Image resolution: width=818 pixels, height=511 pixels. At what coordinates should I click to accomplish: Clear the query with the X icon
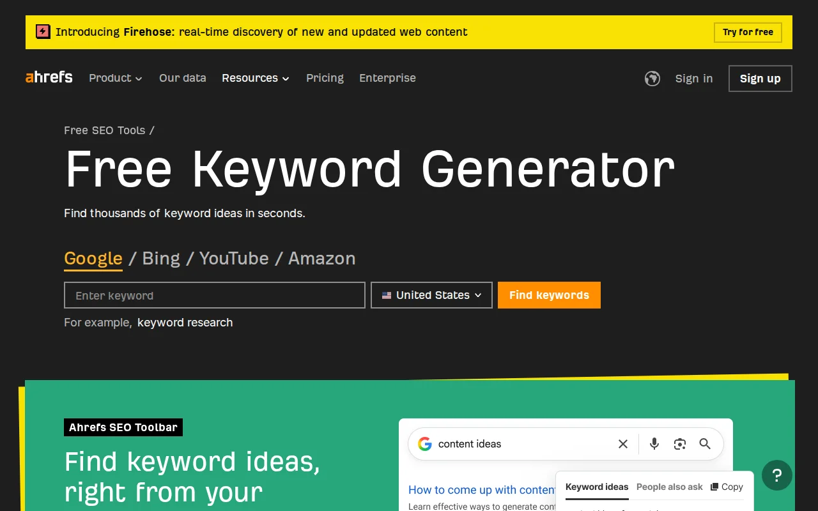click(622, 443)
